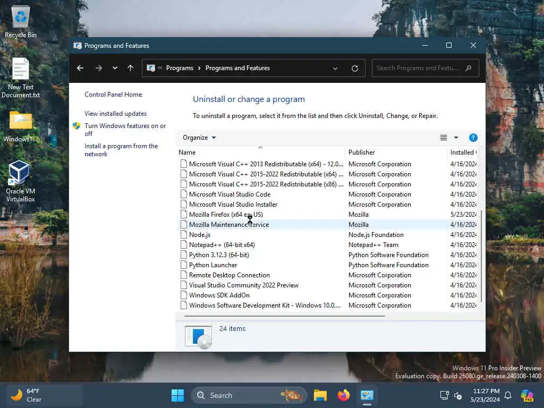
Task: Select Windows SDK AddOn entry
Action: click(x=328, y=295)
